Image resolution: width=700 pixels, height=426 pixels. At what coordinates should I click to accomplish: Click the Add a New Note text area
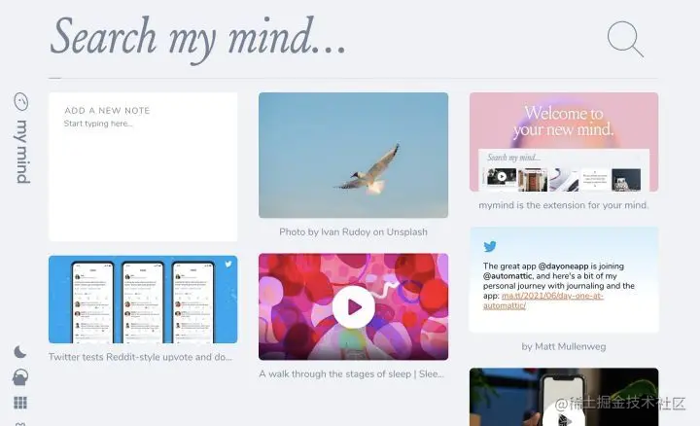[x=143, y=166]
